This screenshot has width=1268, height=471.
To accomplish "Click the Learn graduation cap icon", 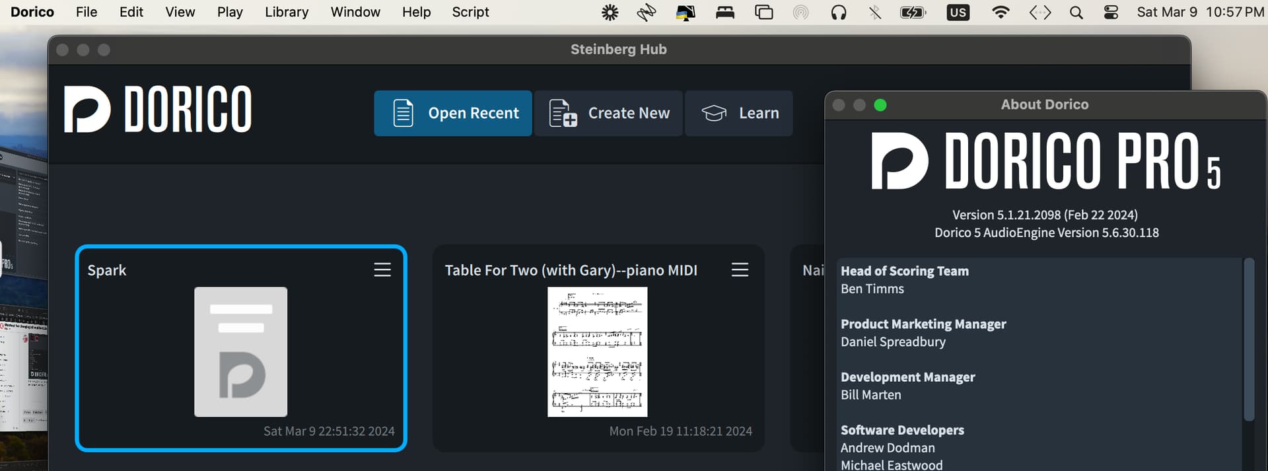I will click(x=714, y=113).
